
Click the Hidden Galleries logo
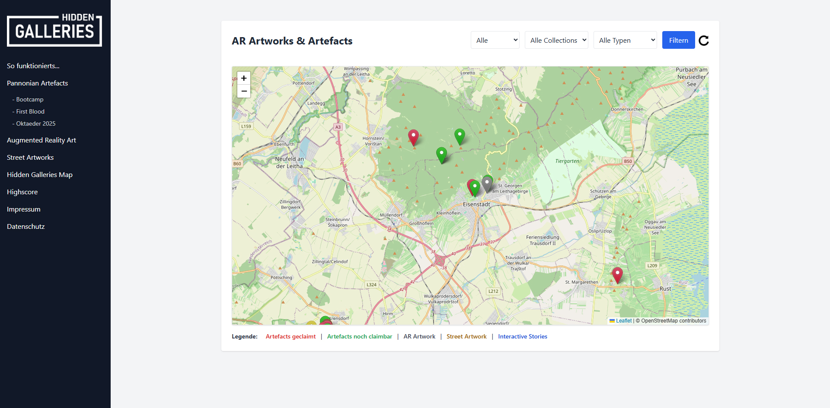54,30
